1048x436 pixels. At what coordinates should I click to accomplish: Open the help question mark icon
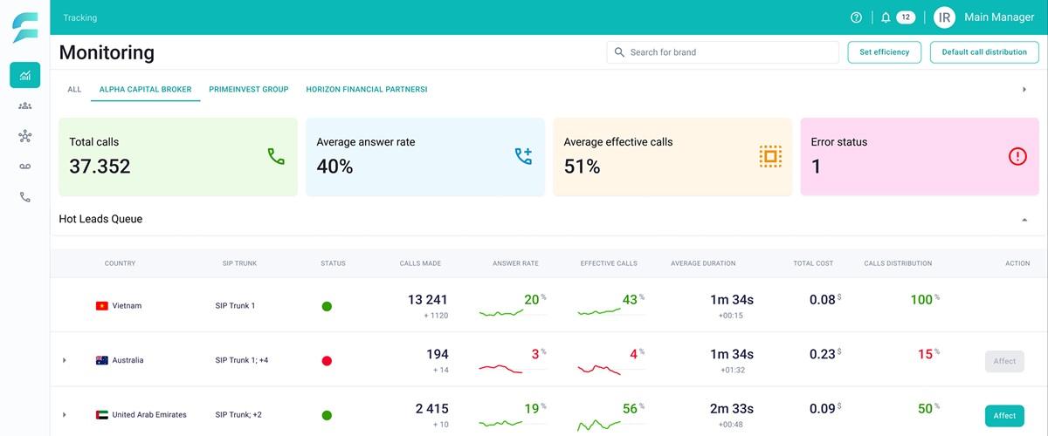tap(856, 17)
